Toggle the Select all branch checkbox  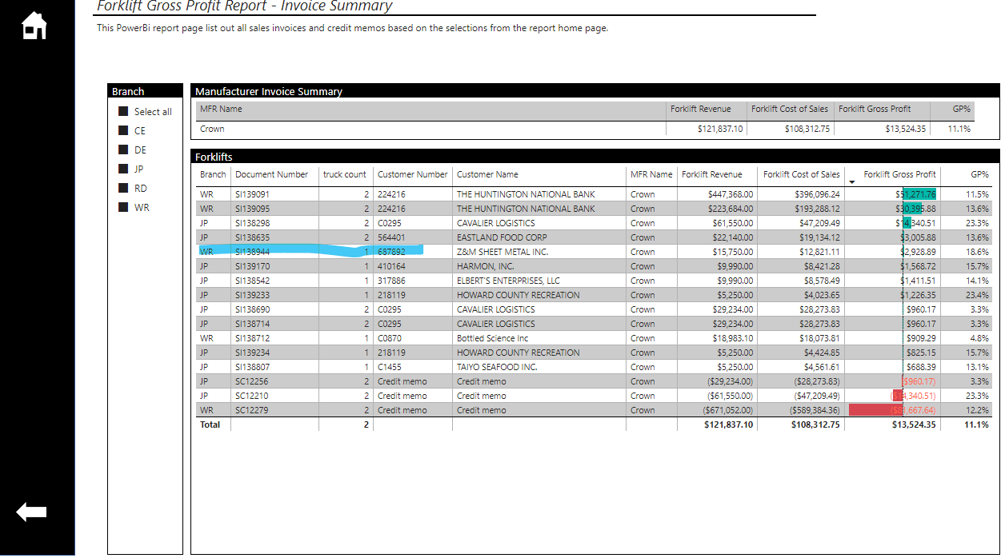pyautogui.click(x=123, y=112)
